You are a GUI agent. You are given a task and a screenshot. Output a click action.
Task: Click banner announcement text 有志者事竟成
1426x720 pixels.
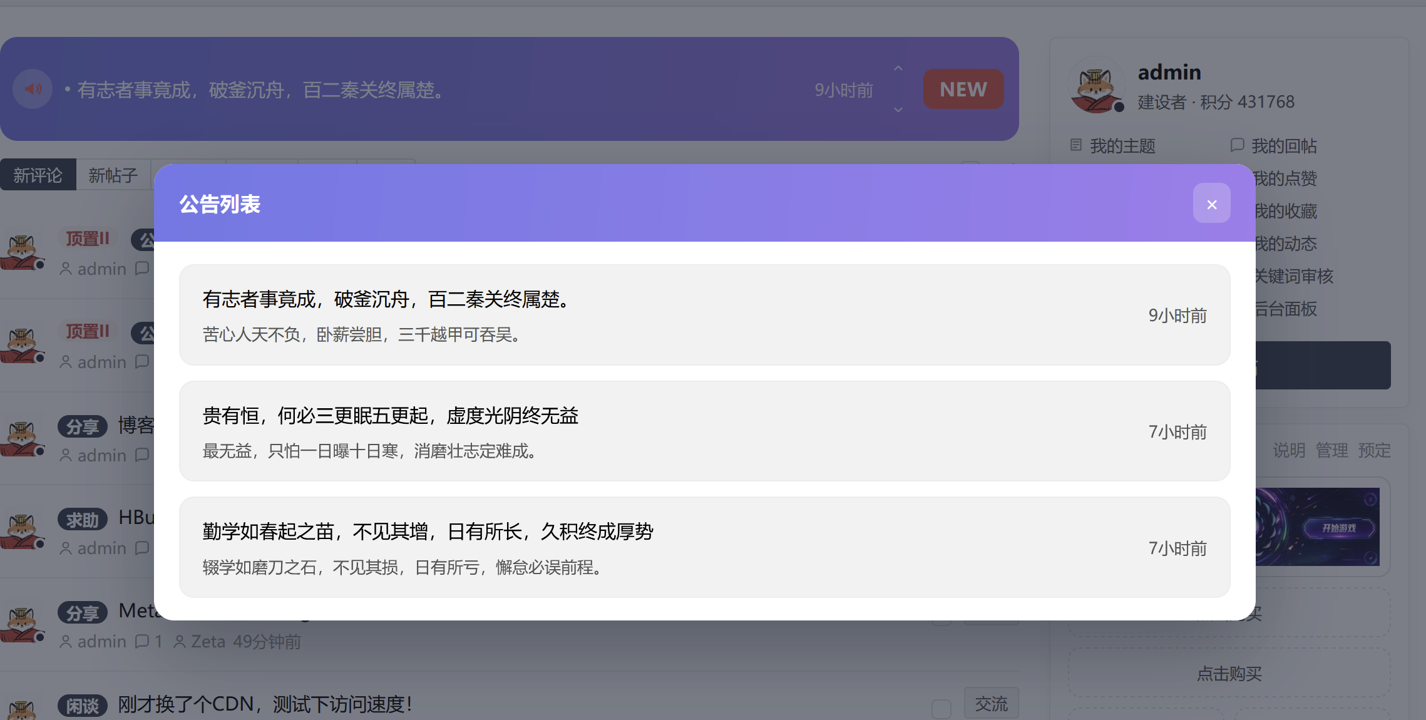point(260,90)
